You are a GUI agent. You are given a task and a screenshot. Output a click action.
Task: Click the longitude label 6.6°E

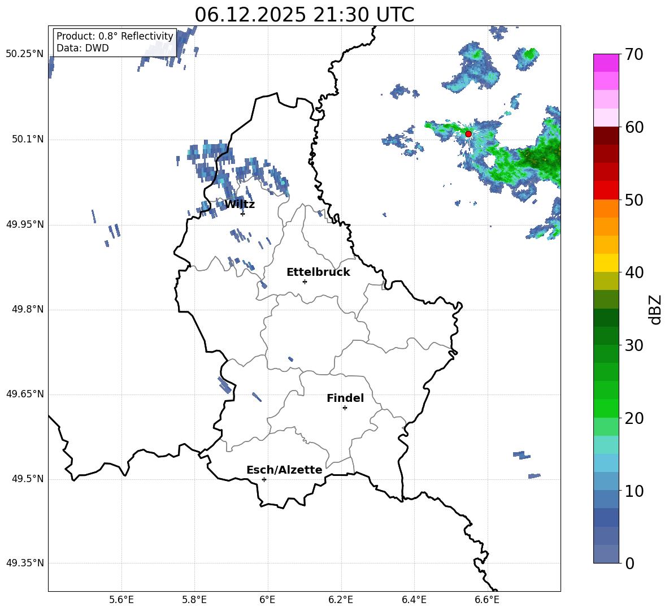[487, 600]
